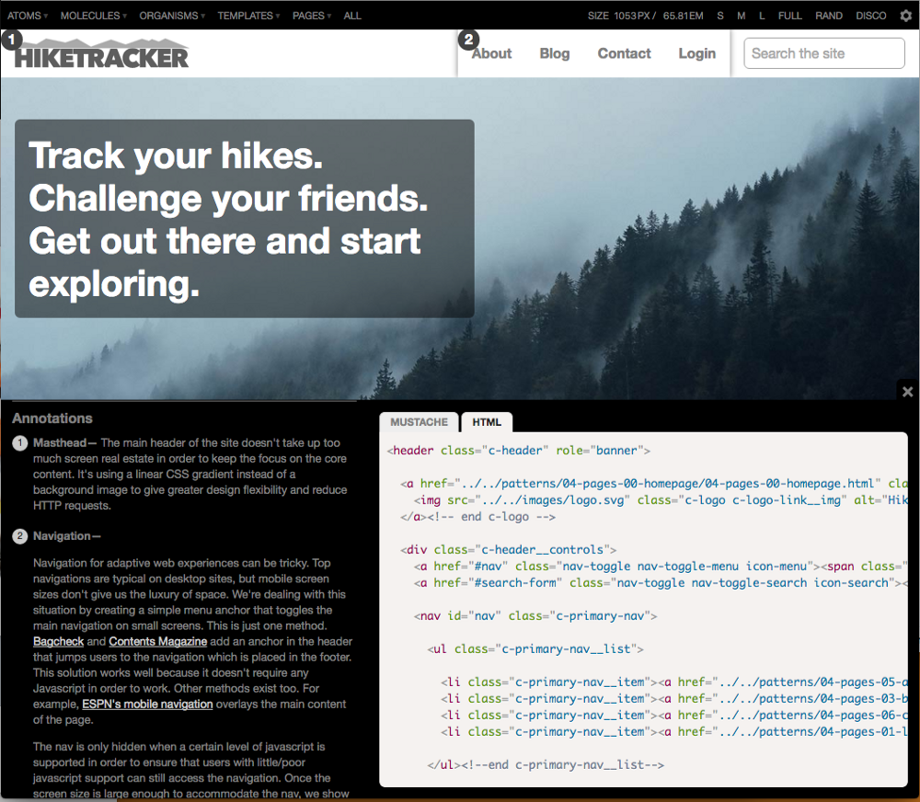Image resolution: width=920 pixels, height=802 pixels.
Task: Click the hero headline 'Track your hikes.'
Action: pos(176,155)
